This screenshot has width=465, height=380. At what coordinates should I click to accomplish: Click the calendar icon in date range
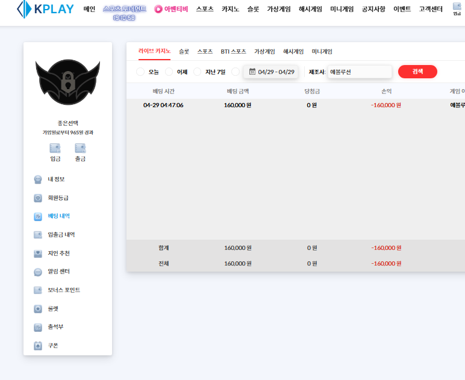click(x=252, y=72)
